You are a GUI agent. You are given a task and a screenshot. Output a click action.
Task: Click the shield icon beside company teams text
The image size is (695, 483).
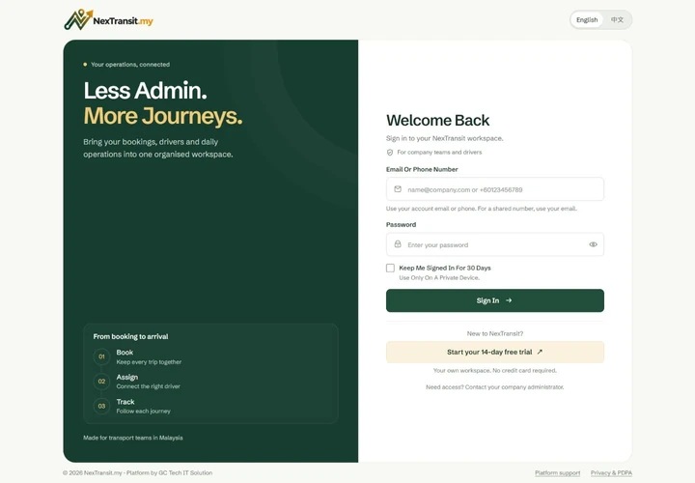tap(390, 153)
